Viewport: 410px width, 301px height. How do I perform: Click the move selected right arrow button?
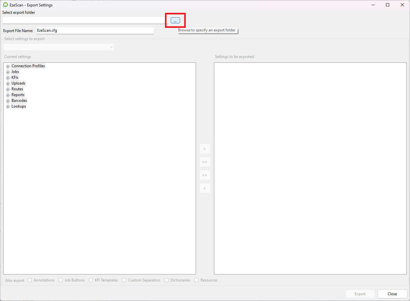pos(205,149)
